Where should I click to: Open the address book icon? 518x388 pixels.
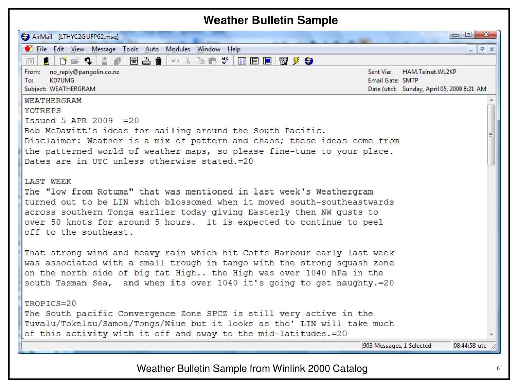click(x=46, y=61)
